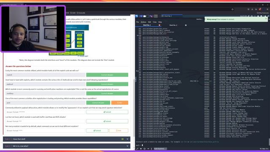Click the 'payload' answered field
The image size is (270, 152).
(45, 84)
